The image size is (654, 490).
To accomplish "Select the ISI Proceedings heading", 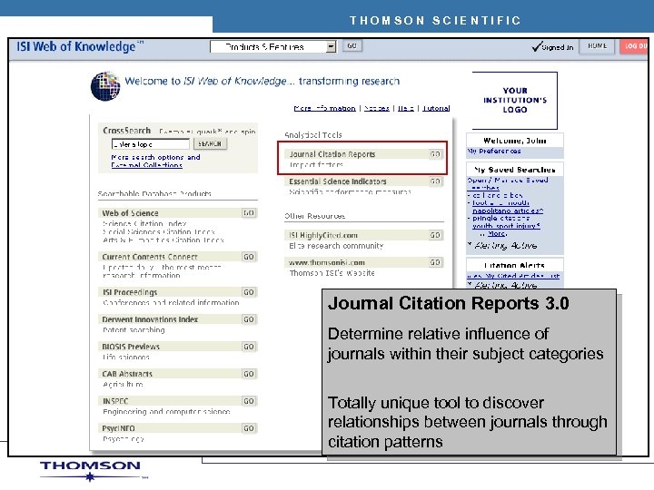I will coord(130,292).
